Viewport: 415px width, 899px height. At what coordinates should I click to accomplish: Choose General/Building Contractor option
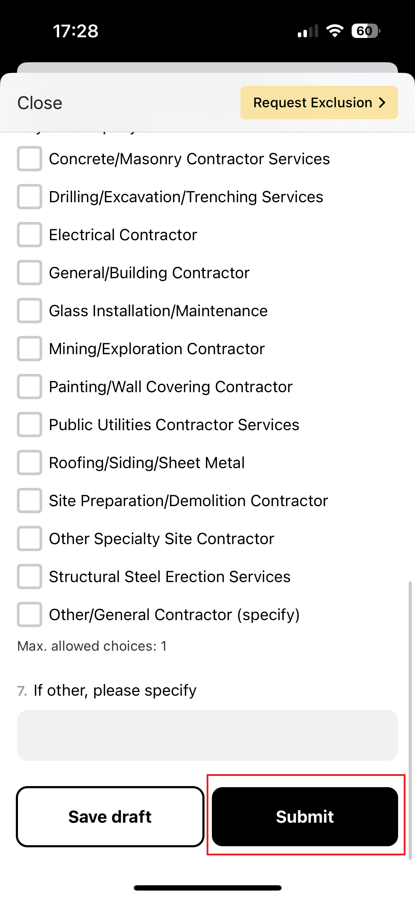30,273
